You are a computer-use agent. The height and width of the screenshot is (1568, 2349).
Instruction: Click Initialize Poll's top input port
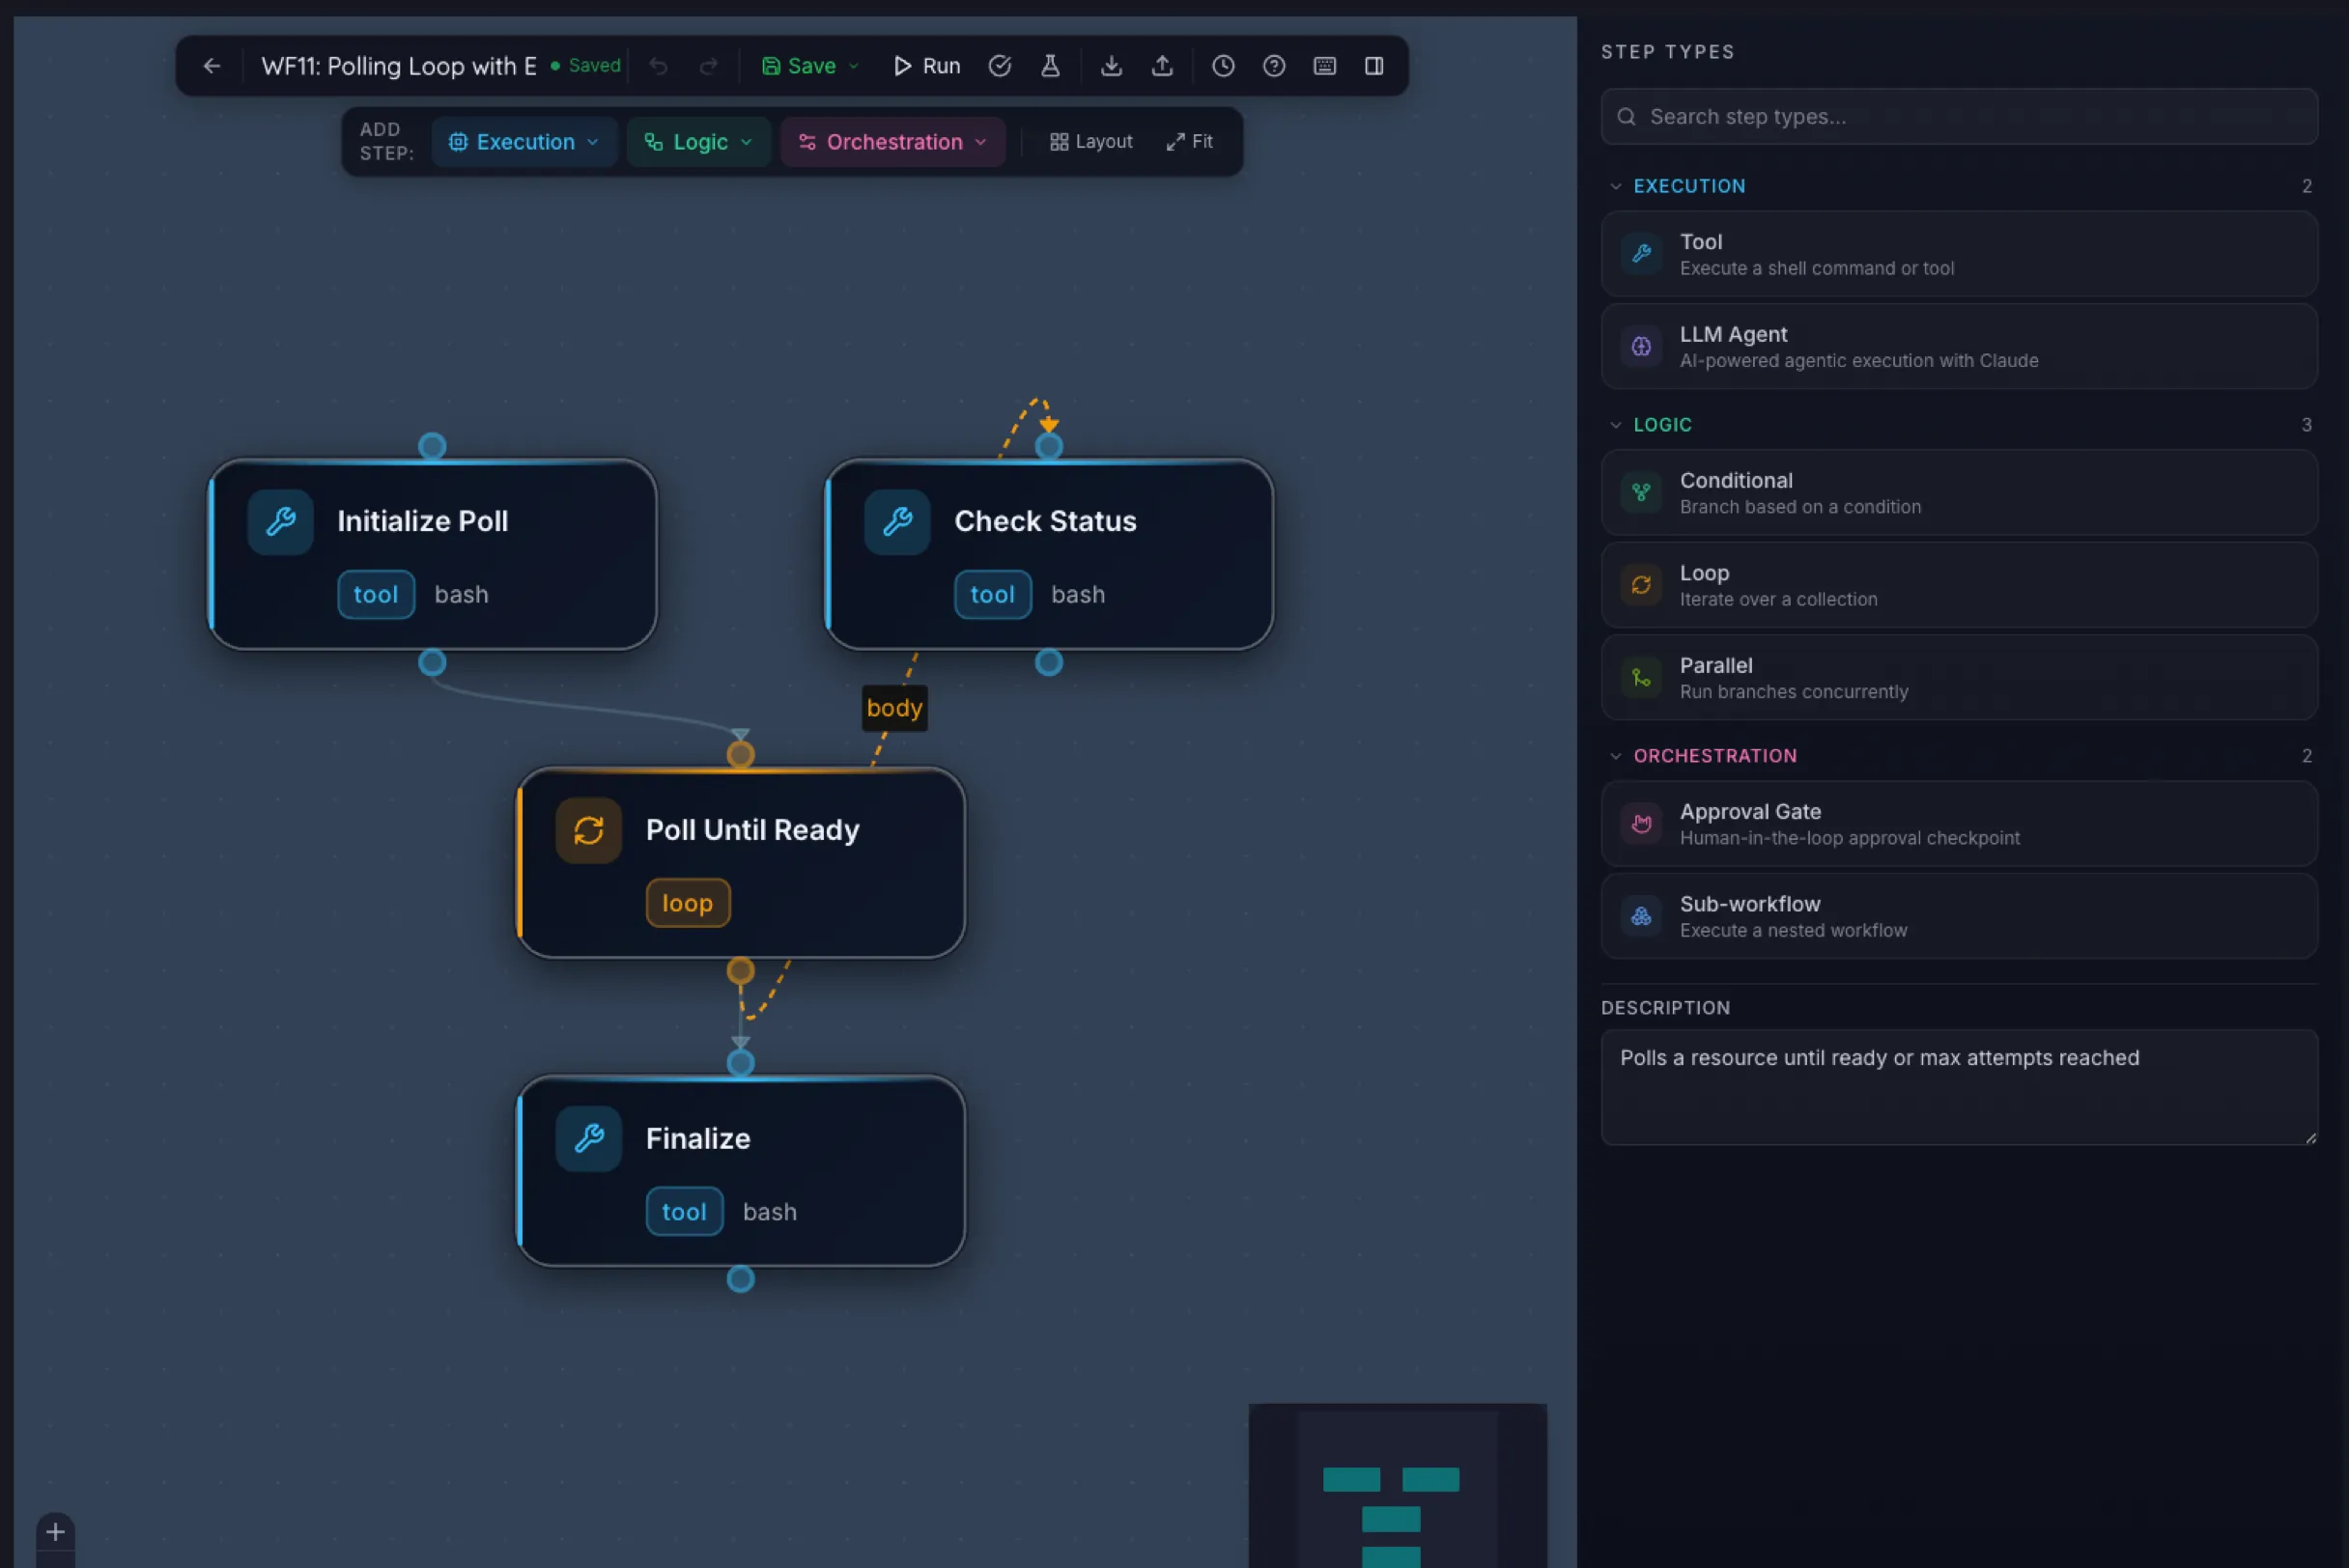[431, 446]
